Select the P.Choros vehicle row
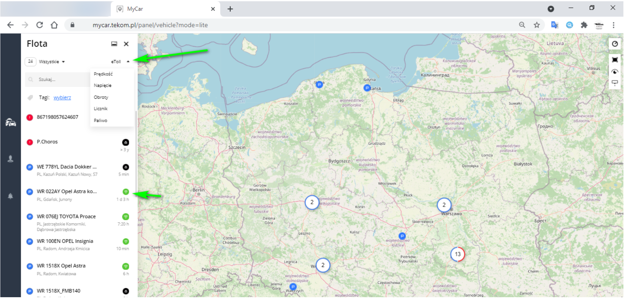 click(x=78, y=145)
